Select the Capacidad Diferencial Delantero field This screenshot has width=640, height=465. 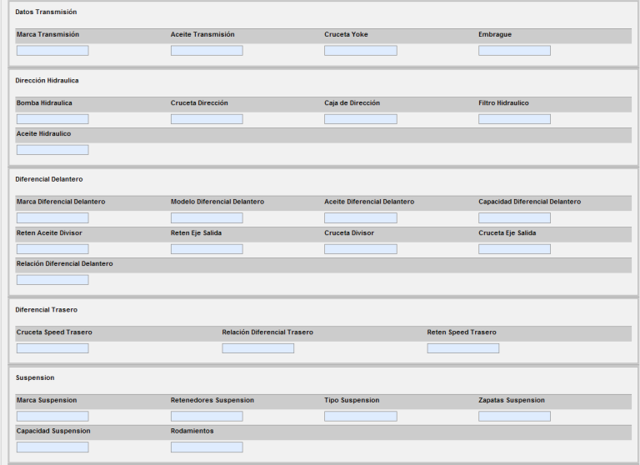(514, 217)
